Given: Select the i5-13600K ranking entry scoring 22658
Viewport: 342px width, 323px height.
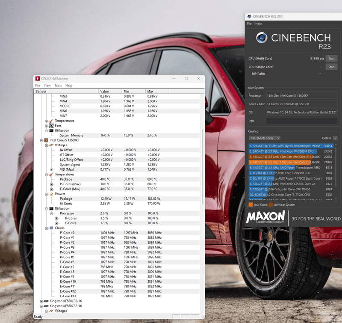Looking at the screenshot, I should point(291,157).
